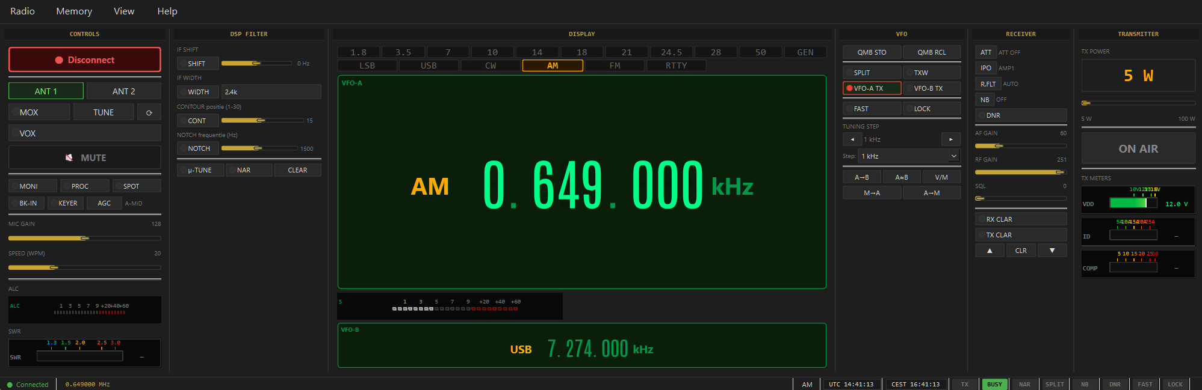Screen dimensions: 1202x390
Task: Open the IF width 2.4k selector
Action: coord(271,92)
